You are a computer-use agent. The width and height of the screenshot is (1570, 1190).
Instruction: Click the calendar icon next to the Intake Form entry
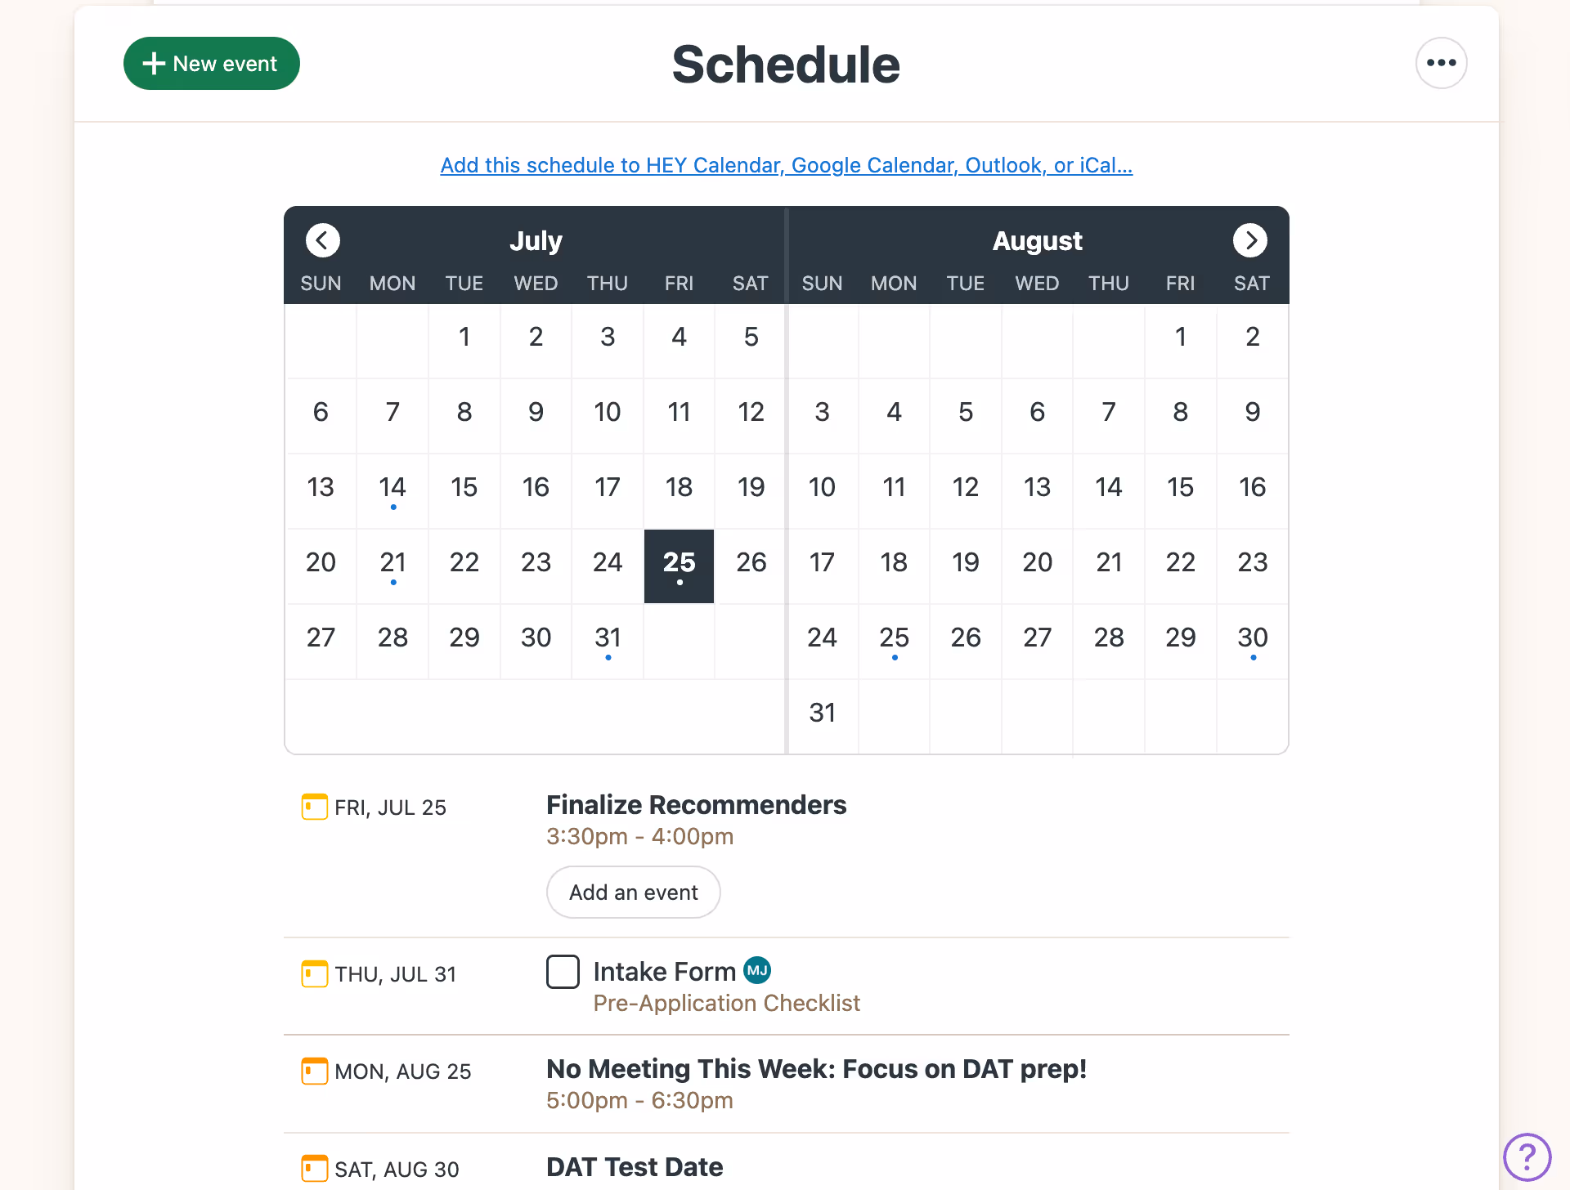[x=314, y=973]
